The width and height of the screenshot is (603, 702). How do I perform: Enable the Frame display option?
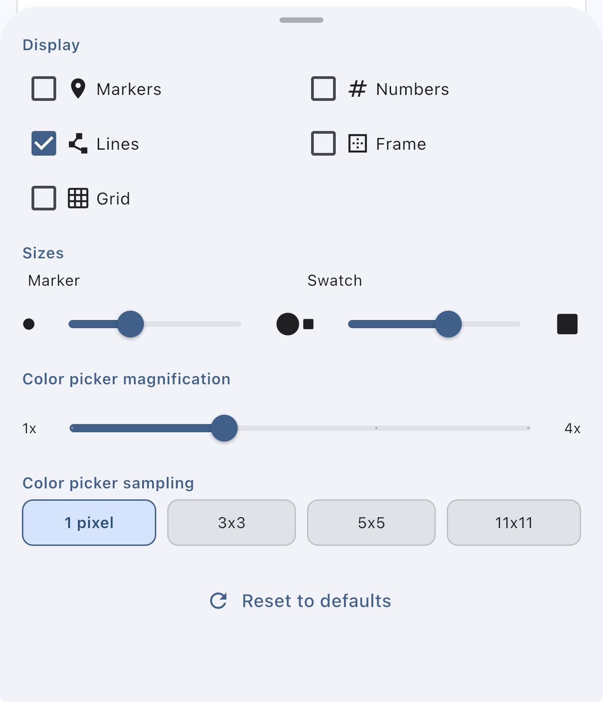(323, 143)
